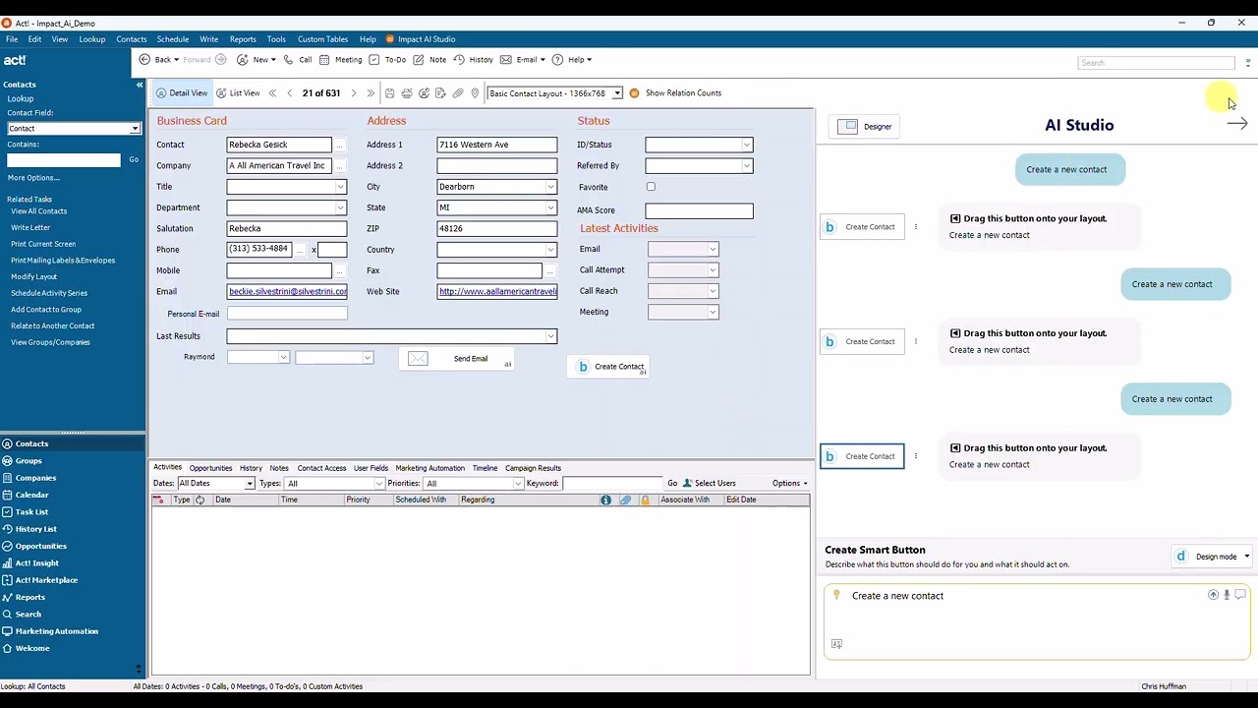Open the State dropdown
The image size is (1258, 708).
click(550, 207)
